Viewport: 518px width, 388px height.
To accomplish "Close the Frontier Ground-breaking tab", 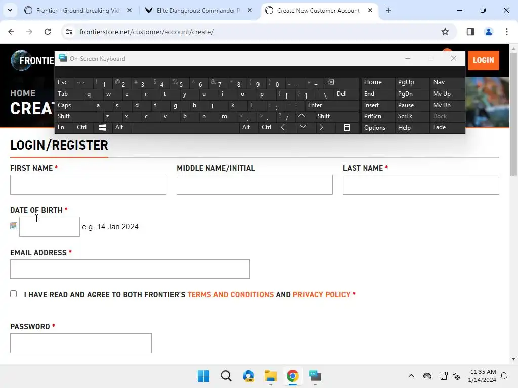I will [129, 10].
